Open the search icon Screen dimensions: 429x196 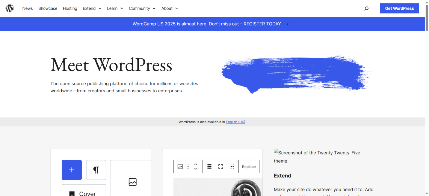pos(366,8)
